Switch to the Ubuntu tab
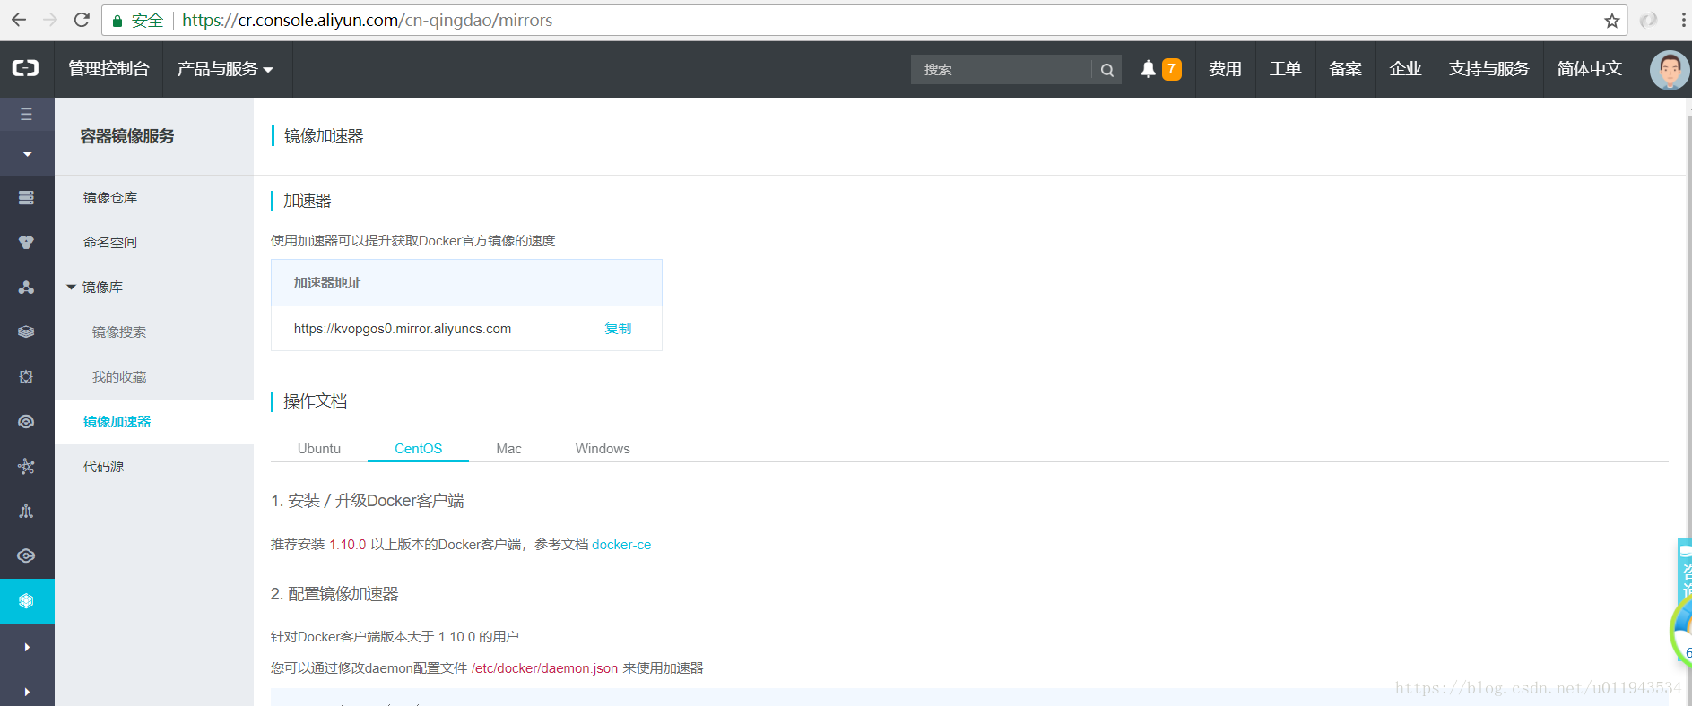Viewport: 1692px width, 706px height. (x=319, y=449)
